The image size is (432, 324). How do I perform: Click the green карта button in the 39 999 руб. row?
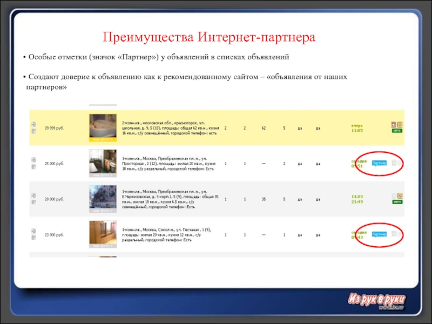pyautogui.click(x=397, y=131)
